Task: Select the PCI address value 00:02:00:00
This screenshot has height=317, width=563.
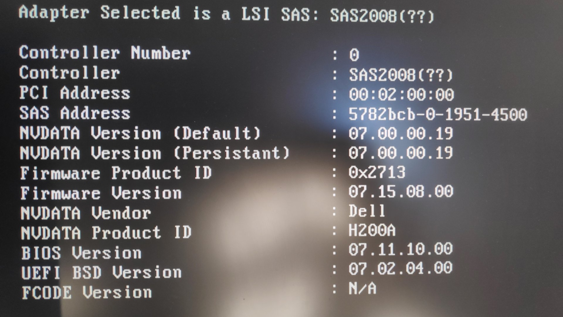Action: coord(401,95)
